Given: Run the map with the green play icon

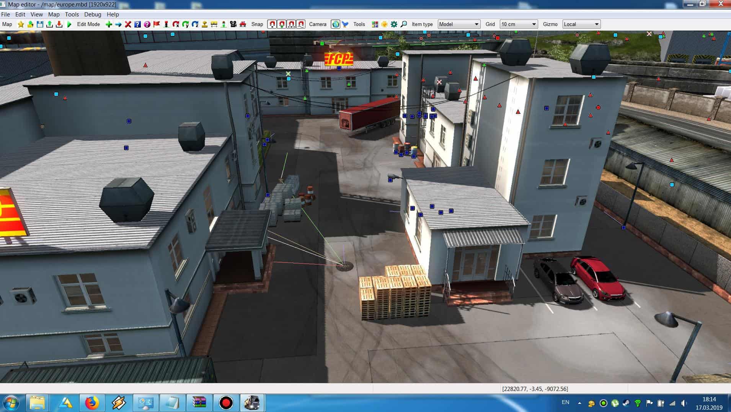Looking at the screenshot, I should click(69, 24).
